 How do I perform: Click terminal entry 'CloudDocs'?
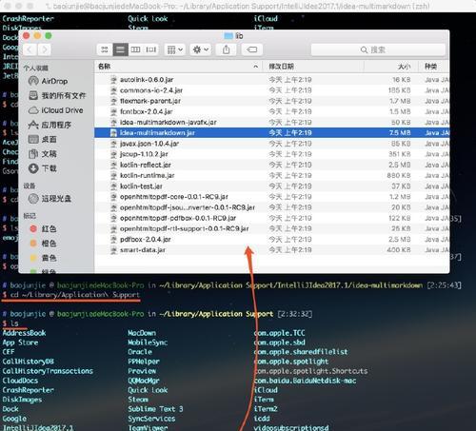[20, 381]
